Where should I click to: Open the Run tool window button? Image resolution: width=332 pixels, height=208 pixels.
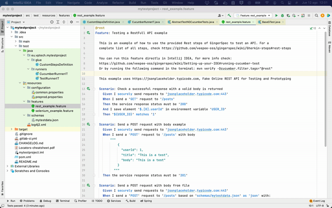pyautogui.click(x=11, y=201)
